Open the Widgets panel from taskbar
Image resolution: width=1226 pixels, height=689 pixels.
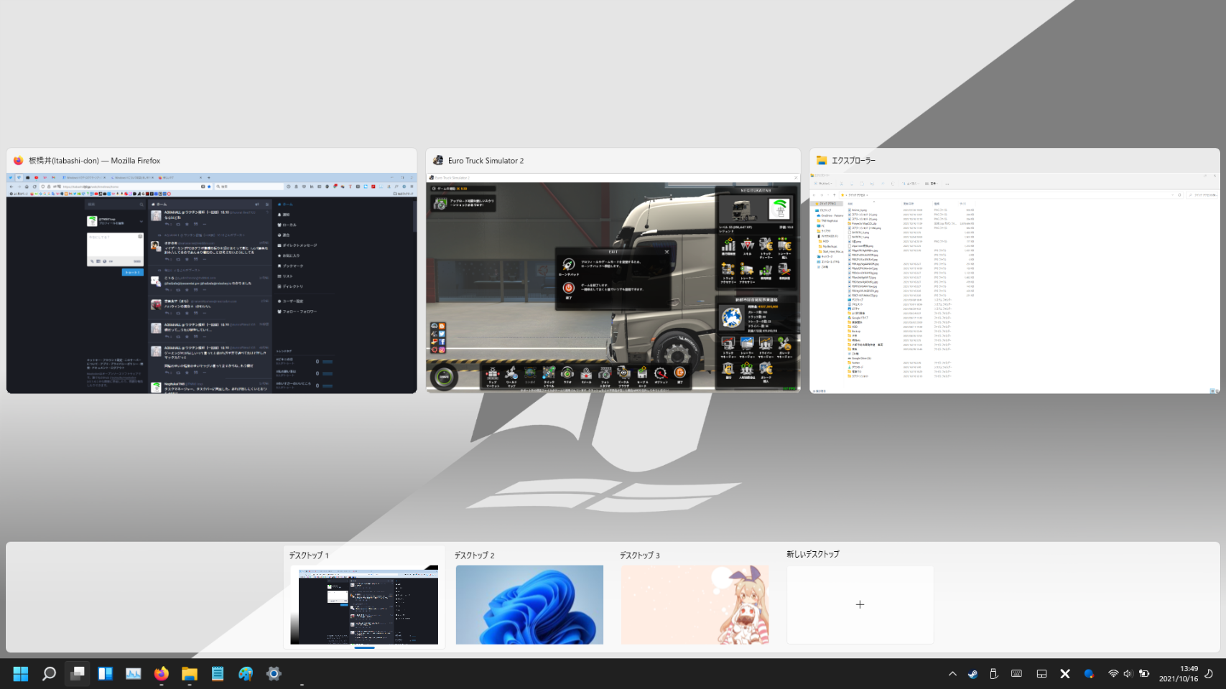click(106, 673)
